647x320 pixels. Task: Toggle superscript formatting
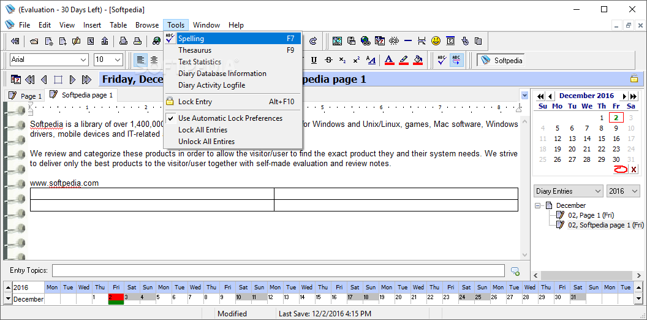pos(357,60)
